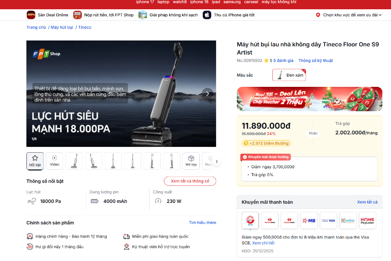This screenshot has height=261, width=391.
Task: Go to Trang chủ breadcrumb
Action: pyautogui.click(x=36, y=27)
